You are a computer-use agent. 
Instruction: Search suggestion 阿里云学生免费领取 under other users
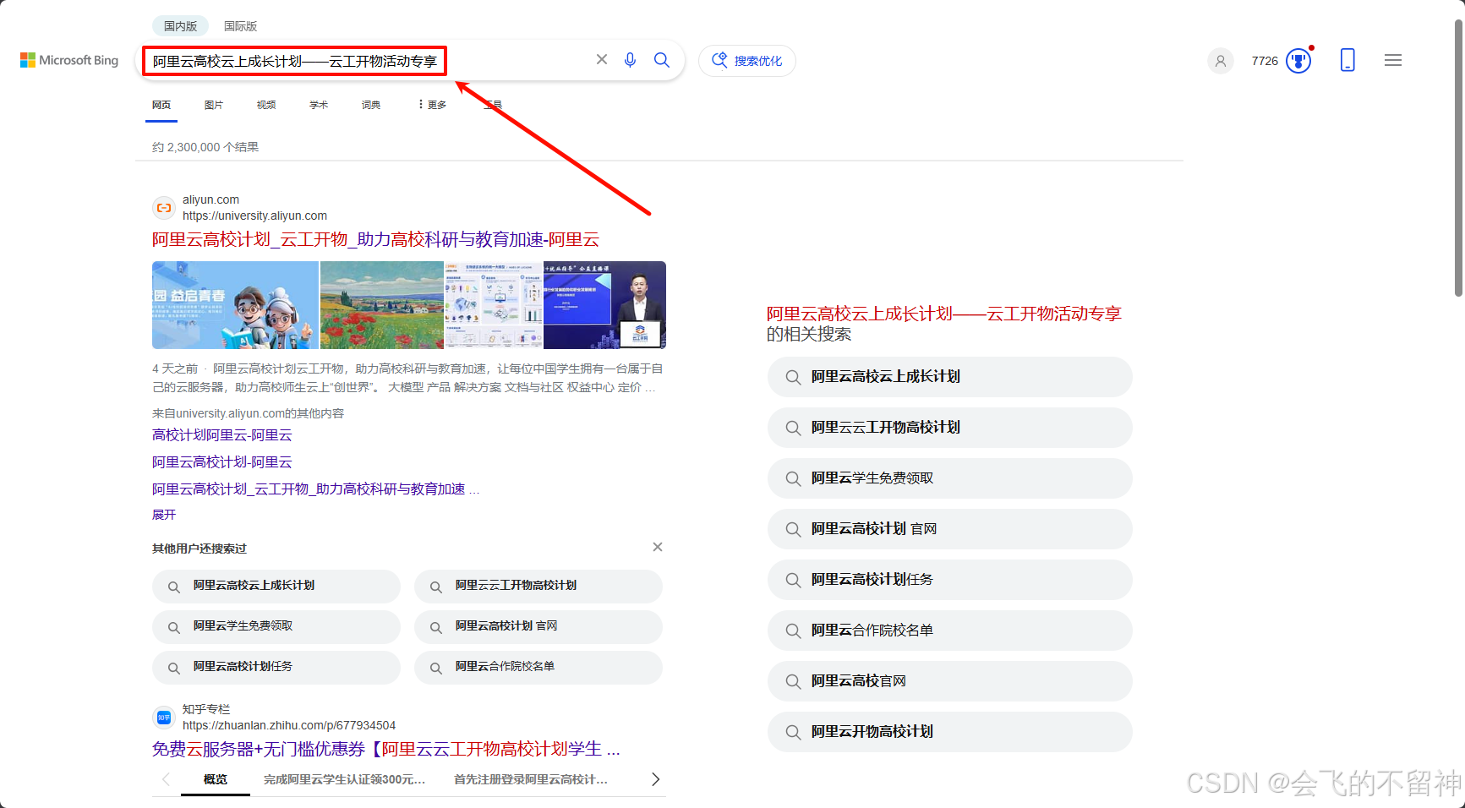coord(276,626)
